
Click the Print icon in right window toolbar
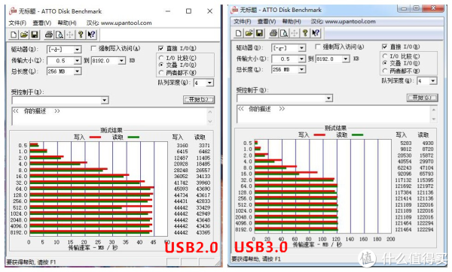pos(273,33)
